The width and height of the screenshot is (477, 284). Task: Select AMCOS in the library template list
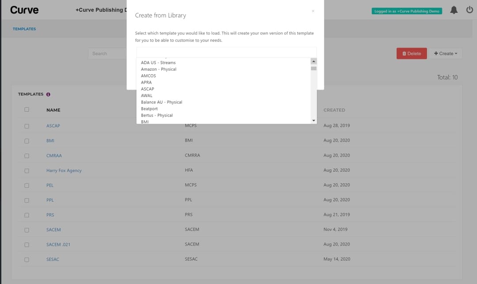(x=148, y=76)
